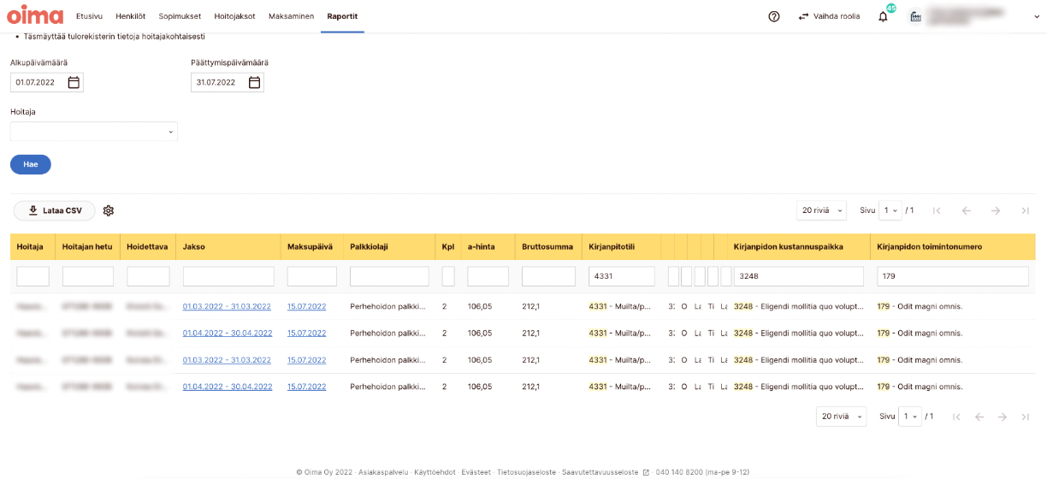Open calendar picker for Alkupäivämäärä
Viewport: 1047px width, 479px height.
[74, 82]
